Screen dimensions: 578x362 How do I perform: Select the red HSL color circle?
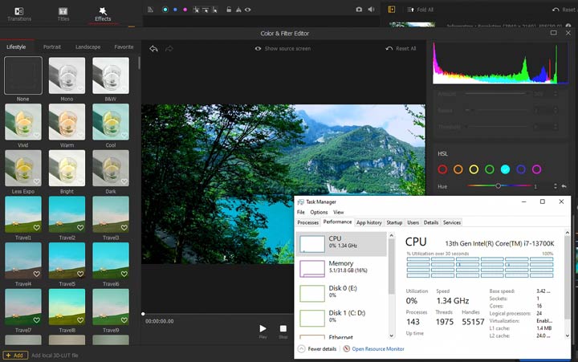[x=442, y=169]
